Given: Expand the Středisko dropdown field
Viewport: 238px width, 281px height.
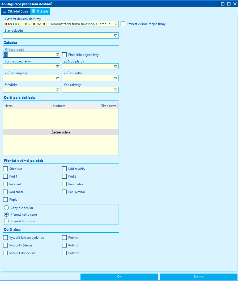Looking at the screenshot, I should 57,90.
